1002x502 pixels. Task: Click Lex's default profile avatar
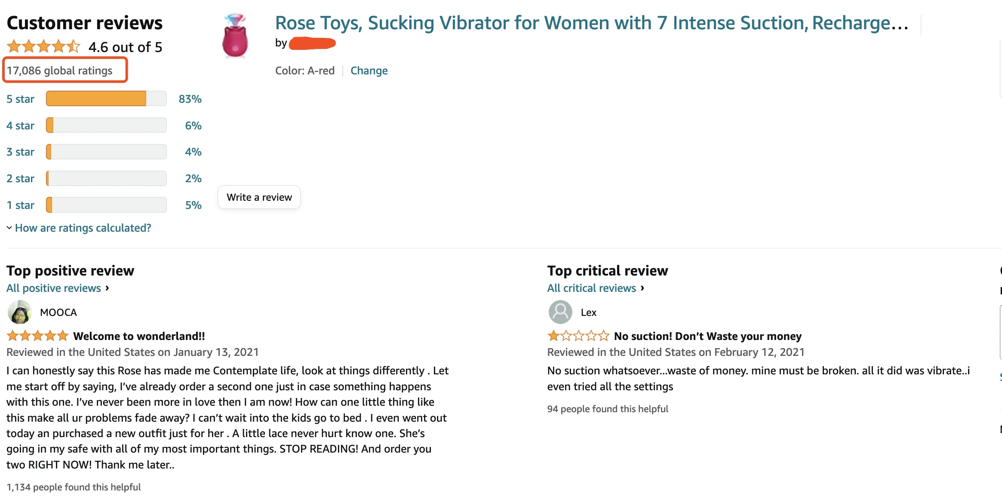pos(560,312)
